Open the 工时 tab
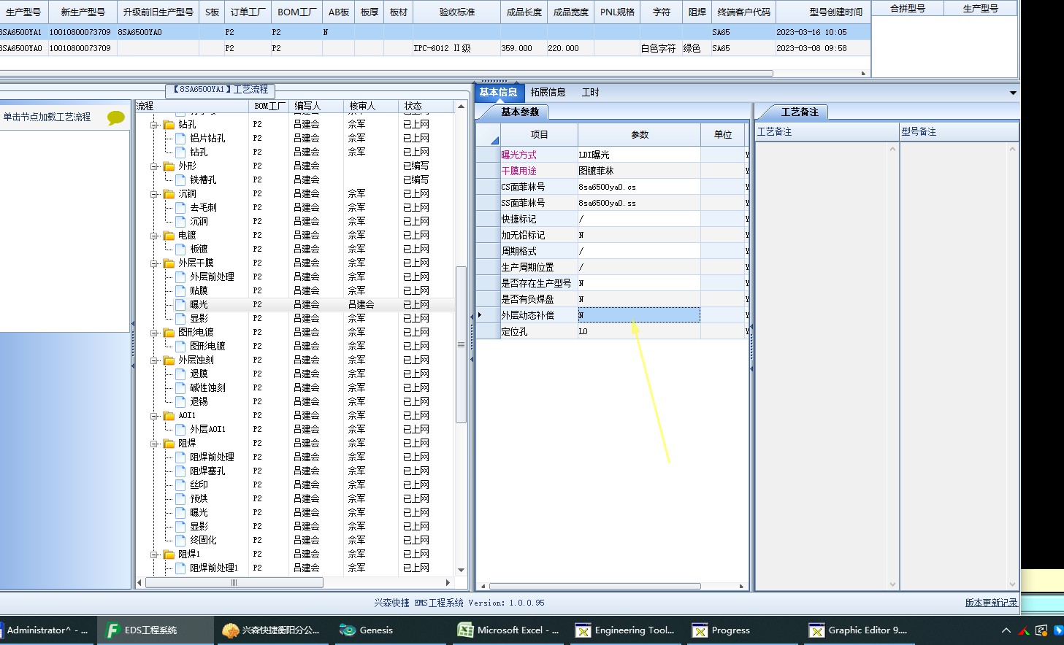The height and width of the screenshot is (645, 1064). (x=590, y=92)
